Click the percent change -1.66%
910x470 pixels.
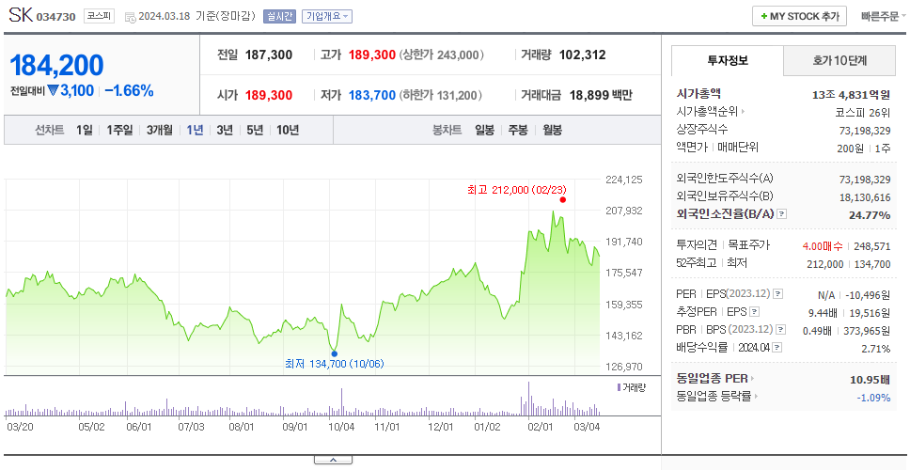coord(130,90)
